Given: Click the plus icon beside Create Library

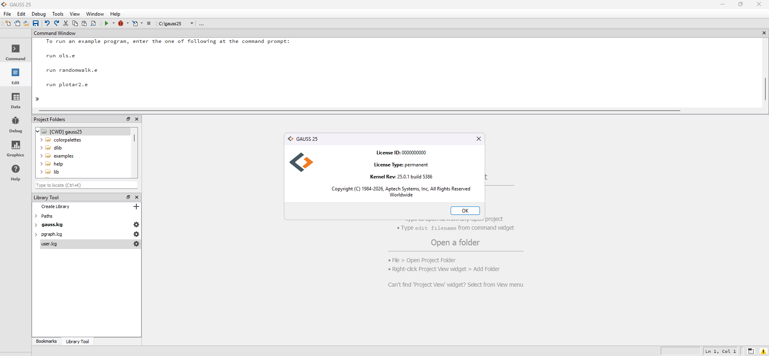Looking at the screenshot, I should point(136,206).
